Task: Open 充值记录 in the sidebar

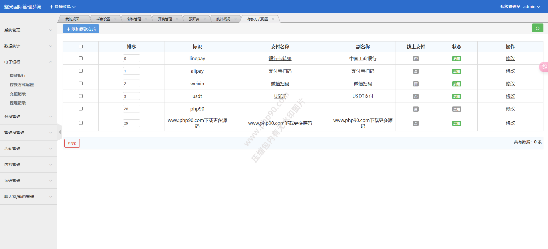Action: click(x=18, y=94)
